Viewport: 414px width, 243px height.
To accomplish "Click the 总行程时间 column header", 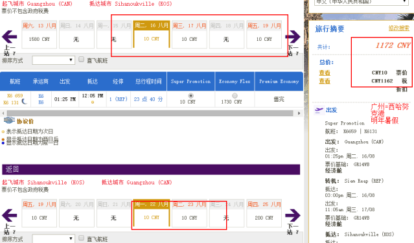I will click(x=148, y=82).
